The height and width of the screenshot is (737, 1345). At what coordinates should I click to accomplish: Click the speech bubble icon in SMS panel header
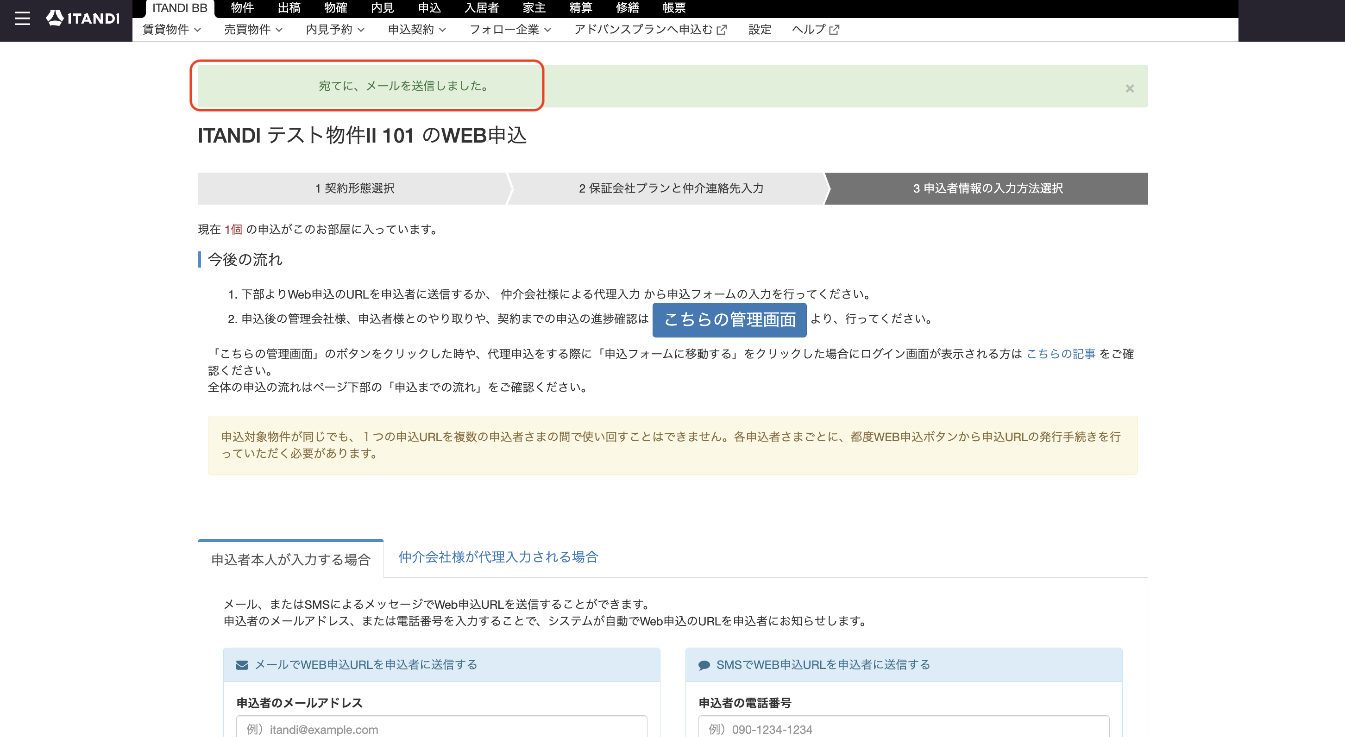pos(704,665)
